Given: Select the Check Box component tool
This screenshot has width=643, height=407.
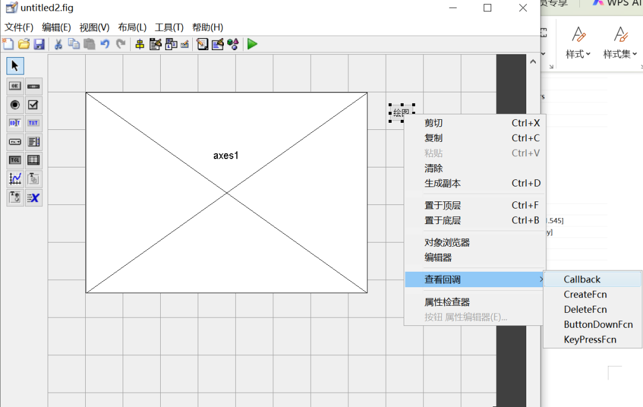Looking at the screenshot, I should pos(33,105).
